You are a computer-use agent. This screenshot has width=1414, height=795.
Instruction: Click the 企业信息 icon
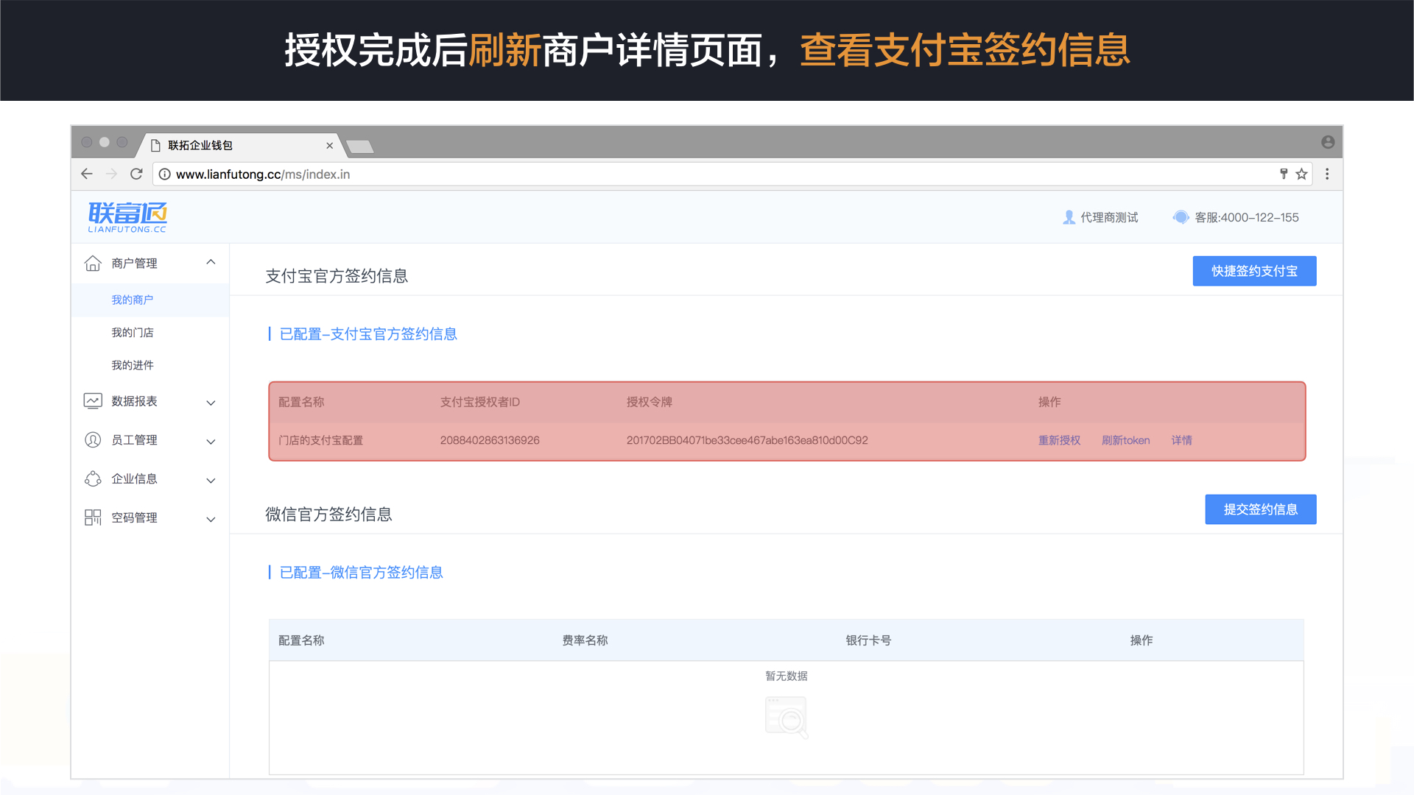pos(93,479)
